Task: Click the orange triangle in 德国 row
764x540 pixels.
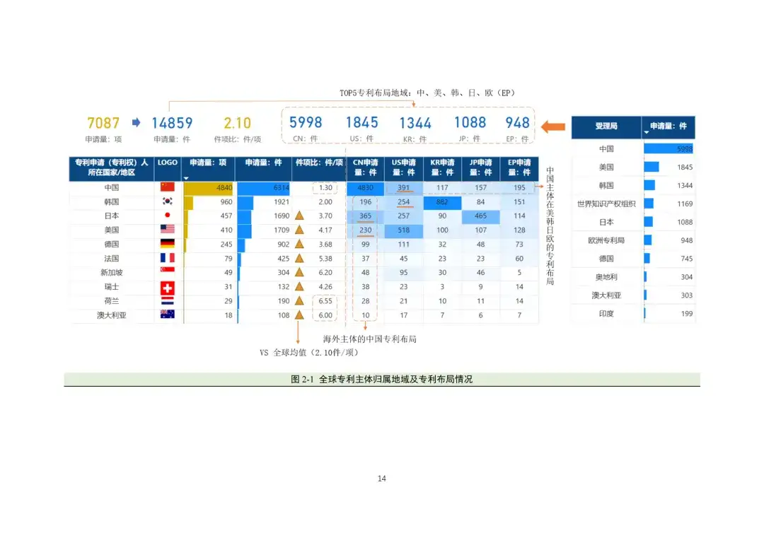Action: point(299,244)
